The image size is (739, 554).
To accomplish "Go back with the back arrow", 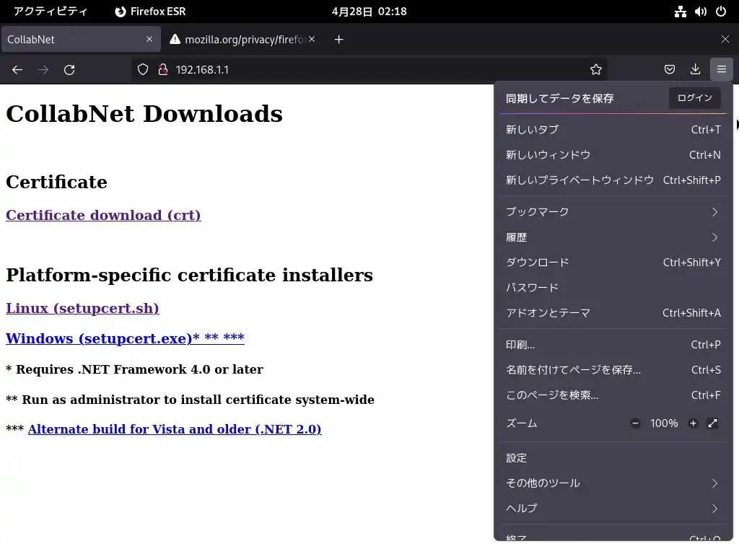I will (17, 70).
